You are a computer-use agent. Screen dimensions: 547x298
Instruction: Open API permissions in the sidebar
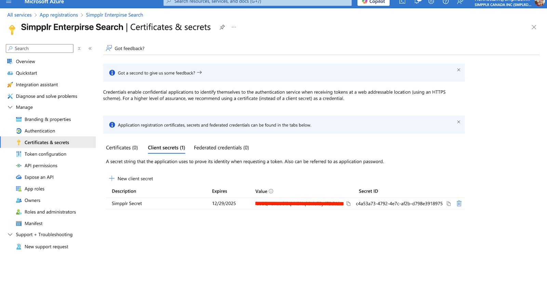[41, 166]
